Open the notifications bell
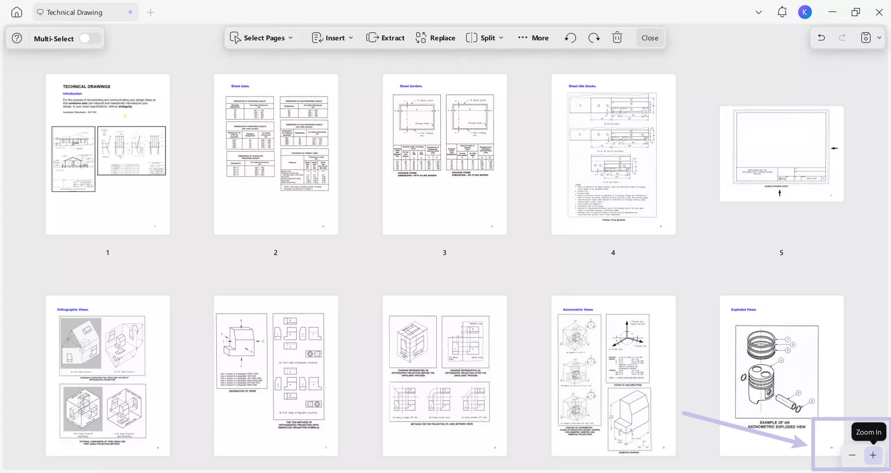Image resolution: width=891 pixels, height=473 pixels. [782, 12]
